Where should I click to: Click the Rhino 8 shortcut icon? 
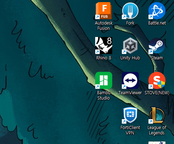click(104, 46)
